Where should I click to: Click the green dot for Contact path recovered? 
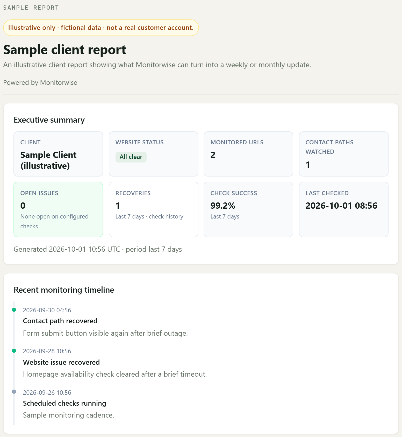coord(14,310)
